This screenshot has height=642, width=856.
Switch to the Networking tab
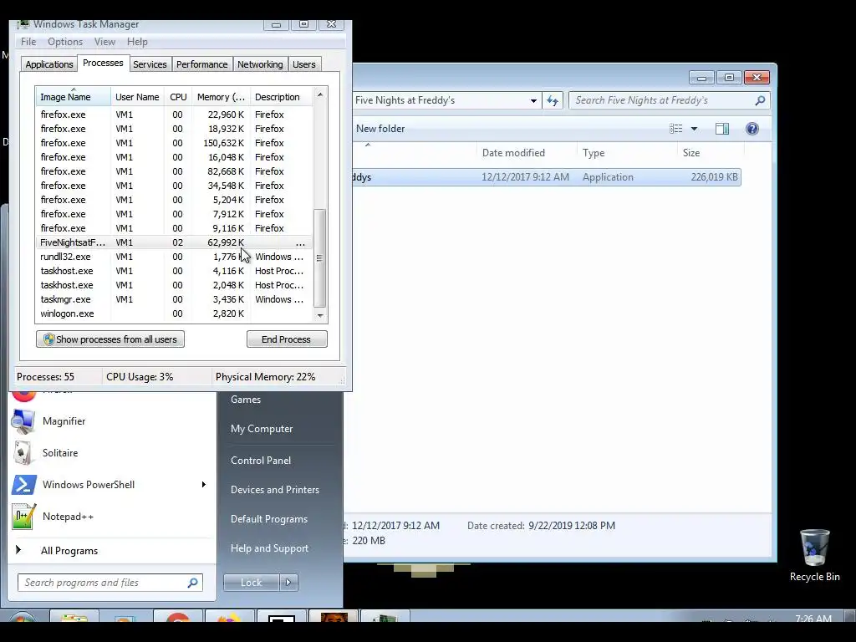click(260, 64)
